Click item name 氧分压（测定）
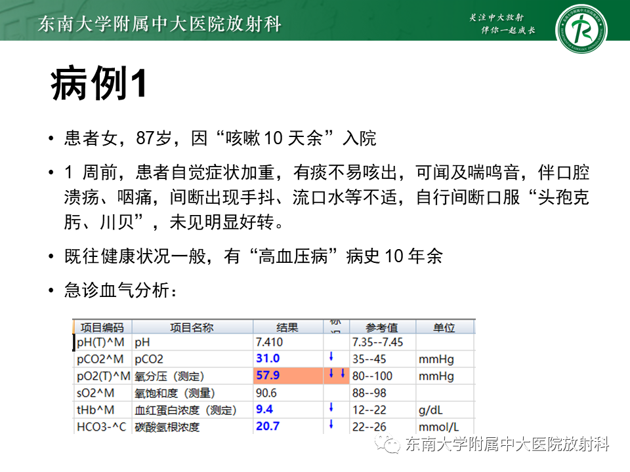The height and width of the screenshot is (472, 630). (x=169, y=376)
